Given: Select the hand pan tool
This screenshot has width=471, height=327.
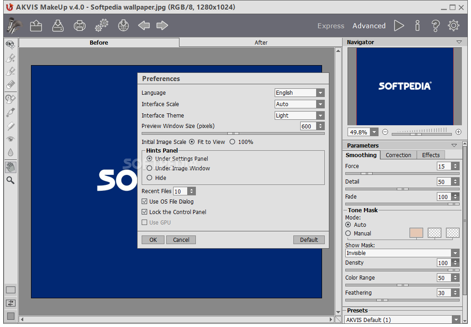Looking at the screenshot, I should point(10,167).
